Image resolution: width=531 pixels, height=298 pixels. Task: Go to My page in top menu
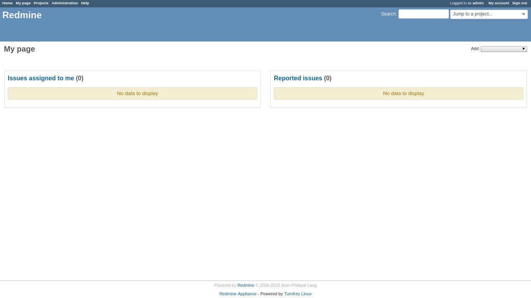(23, 3)
